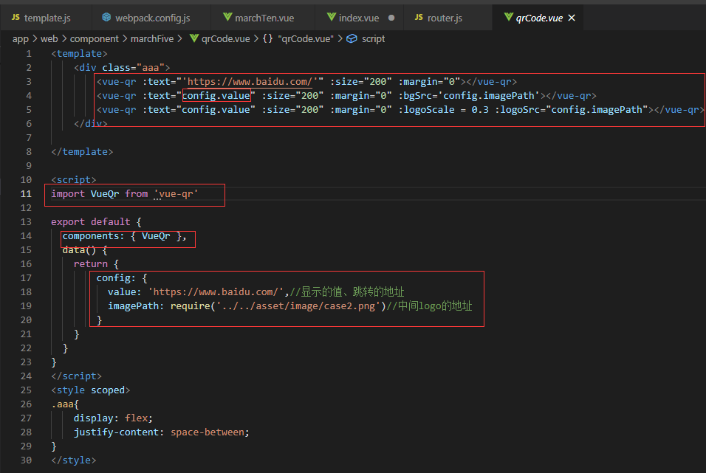
Task: Open the 'marchFive' breadcrumb folder
Action: click(152, 39)
